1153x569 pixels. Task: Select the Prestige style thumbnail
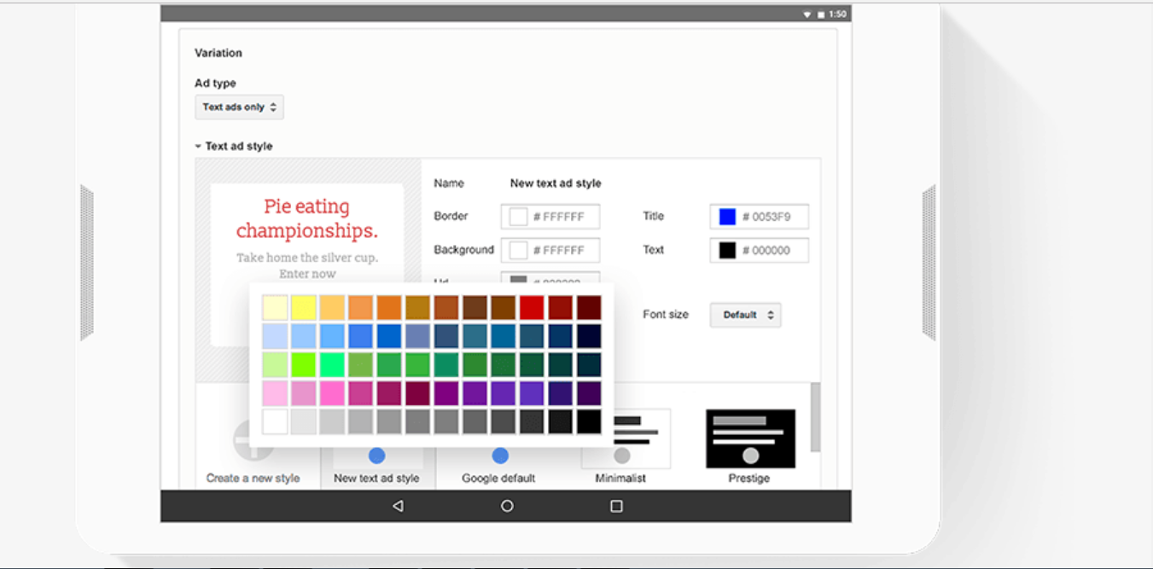tap(750, 438)
